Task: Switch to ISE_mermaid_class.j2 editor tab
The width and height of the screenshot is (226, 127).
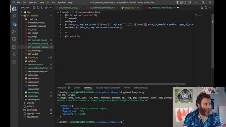Action: (x=68, y=8)
